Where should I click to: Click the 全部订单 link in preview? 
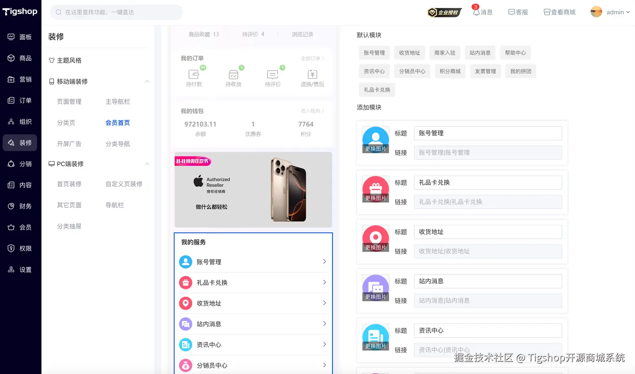312,58
